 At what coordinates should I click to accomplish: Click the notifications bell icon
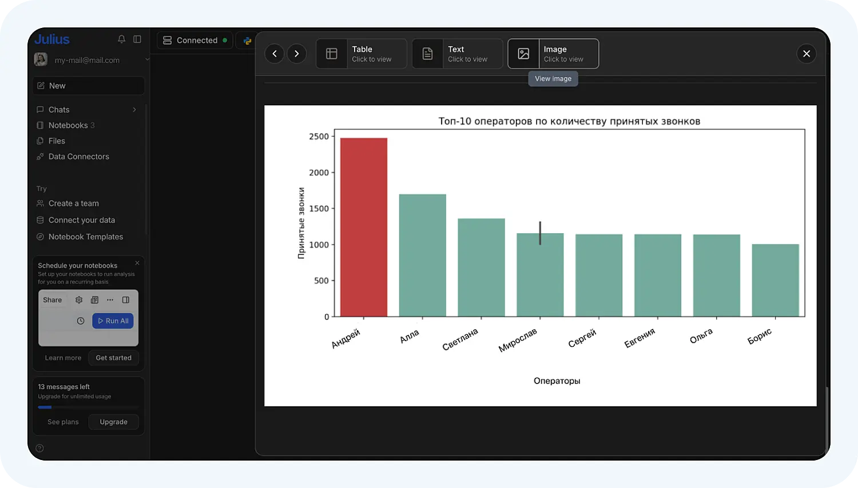point(121,39)
